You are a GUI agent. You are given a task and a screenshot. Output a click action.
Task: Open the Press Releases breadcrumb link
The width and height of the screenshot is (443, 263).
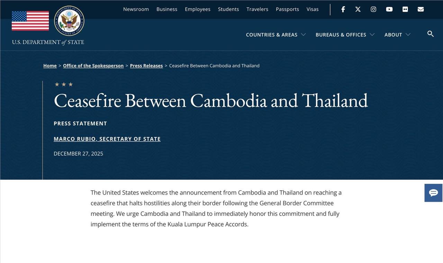146,66
